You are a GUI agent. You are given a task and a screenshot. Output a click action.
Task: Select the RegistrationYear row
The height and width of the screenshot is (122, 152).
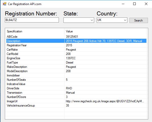pos(76,45)
